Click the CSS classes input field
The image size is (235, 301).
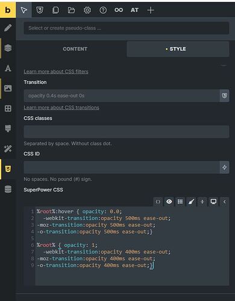coord(127,132)
